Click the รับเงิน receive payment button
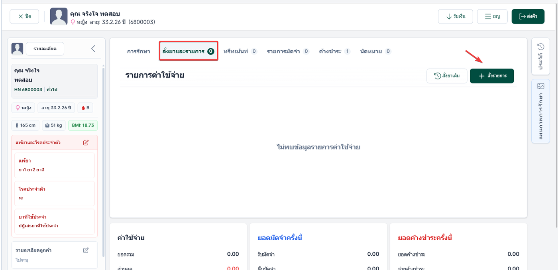Screen dimensions: 558x270 click(x=455, y=16)
